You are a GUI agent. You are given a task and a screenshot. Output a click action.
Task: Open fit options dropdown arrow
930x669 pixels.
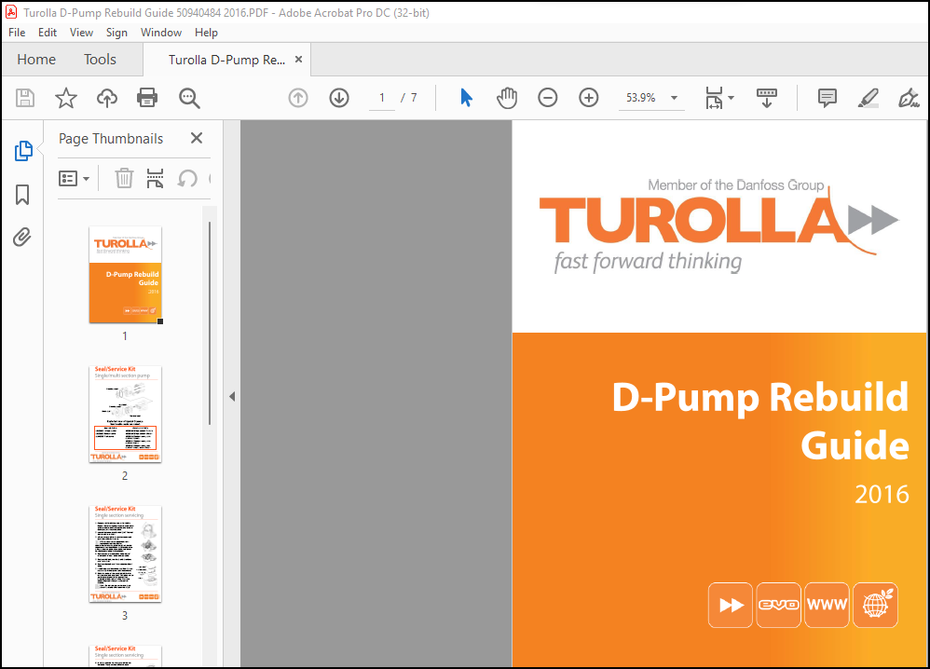pyautogui.click(x=731, y=98)
